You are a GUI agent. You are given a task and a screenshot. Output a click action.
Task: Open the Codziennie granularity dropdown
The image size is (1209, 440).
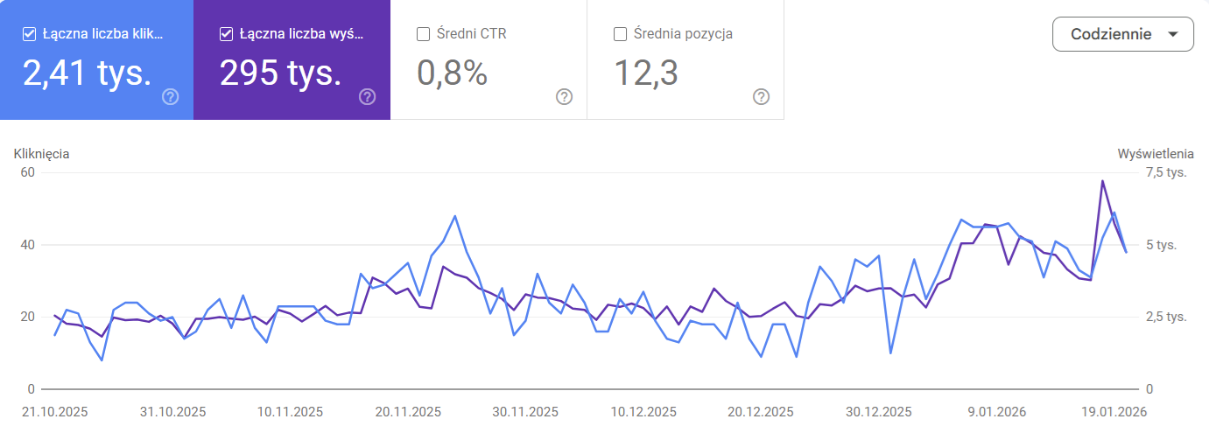(1122, 35)
